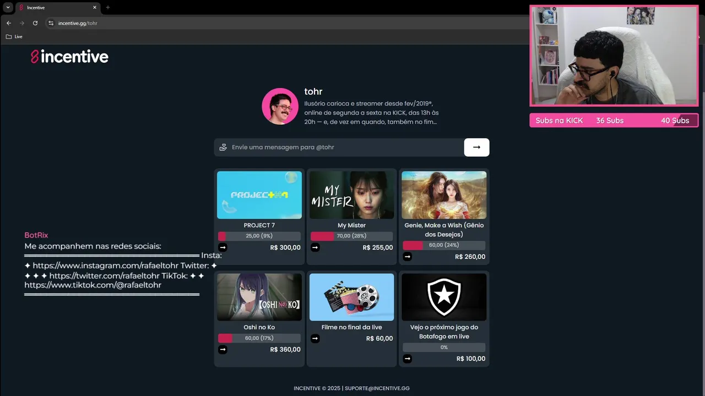Viewport: 705px width, 396px height.
Task: Click the Botafogo 0% progress bar
Action: click(444, 348)
